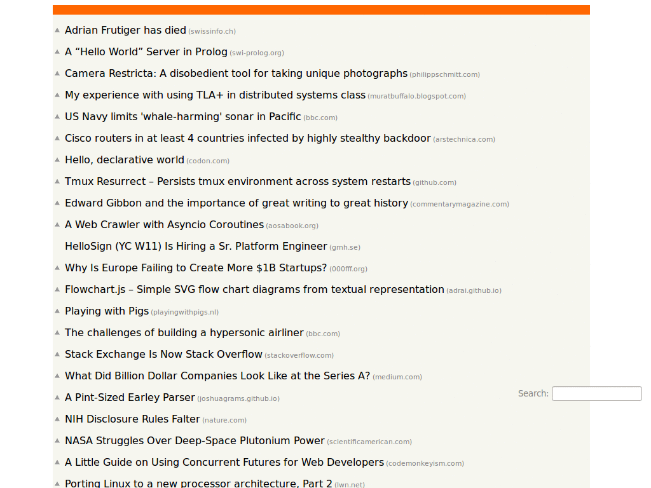Upvote the Hello, declarative world story
This screenshot has height=488, width=651.
click(x=57, y=159)
